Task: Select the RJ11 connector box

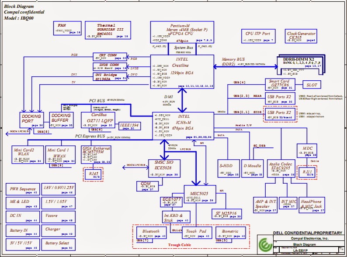Action: (x=307, y=173)
